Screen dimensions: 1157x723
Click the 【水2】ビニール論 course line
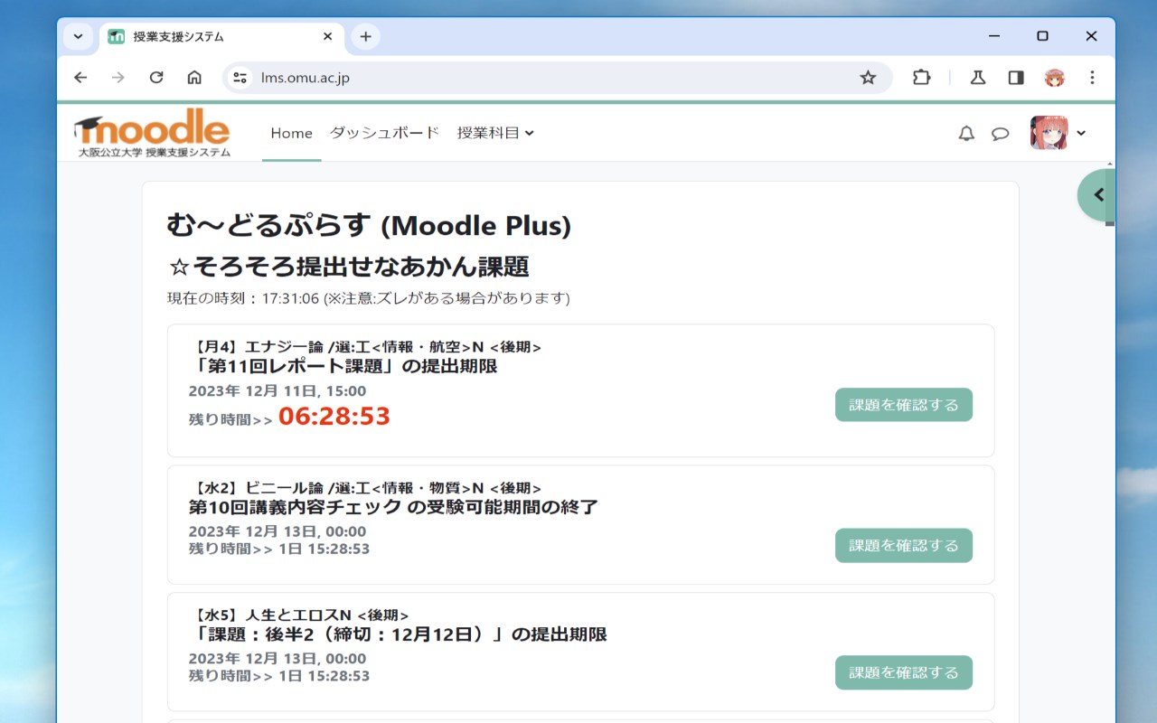click(x=366, y=488)
